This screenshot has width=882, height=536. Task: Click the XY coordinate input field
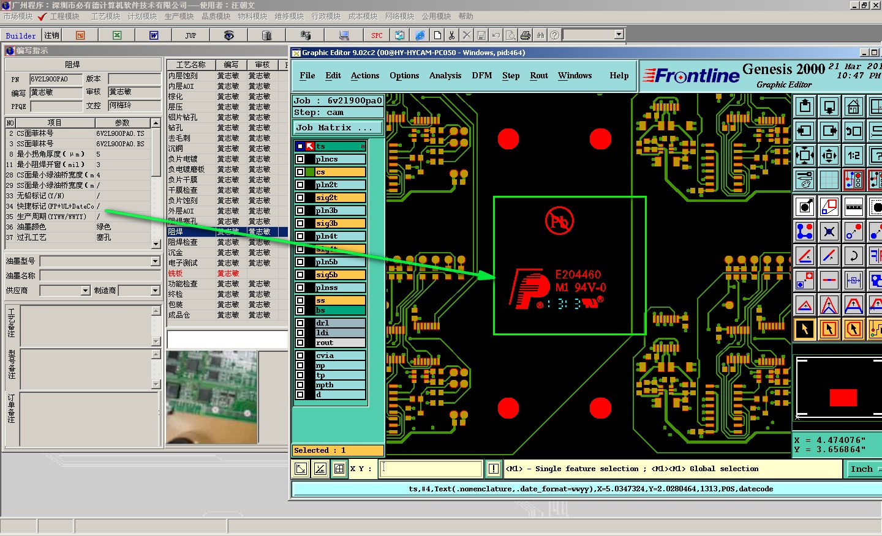pos(431,469)
